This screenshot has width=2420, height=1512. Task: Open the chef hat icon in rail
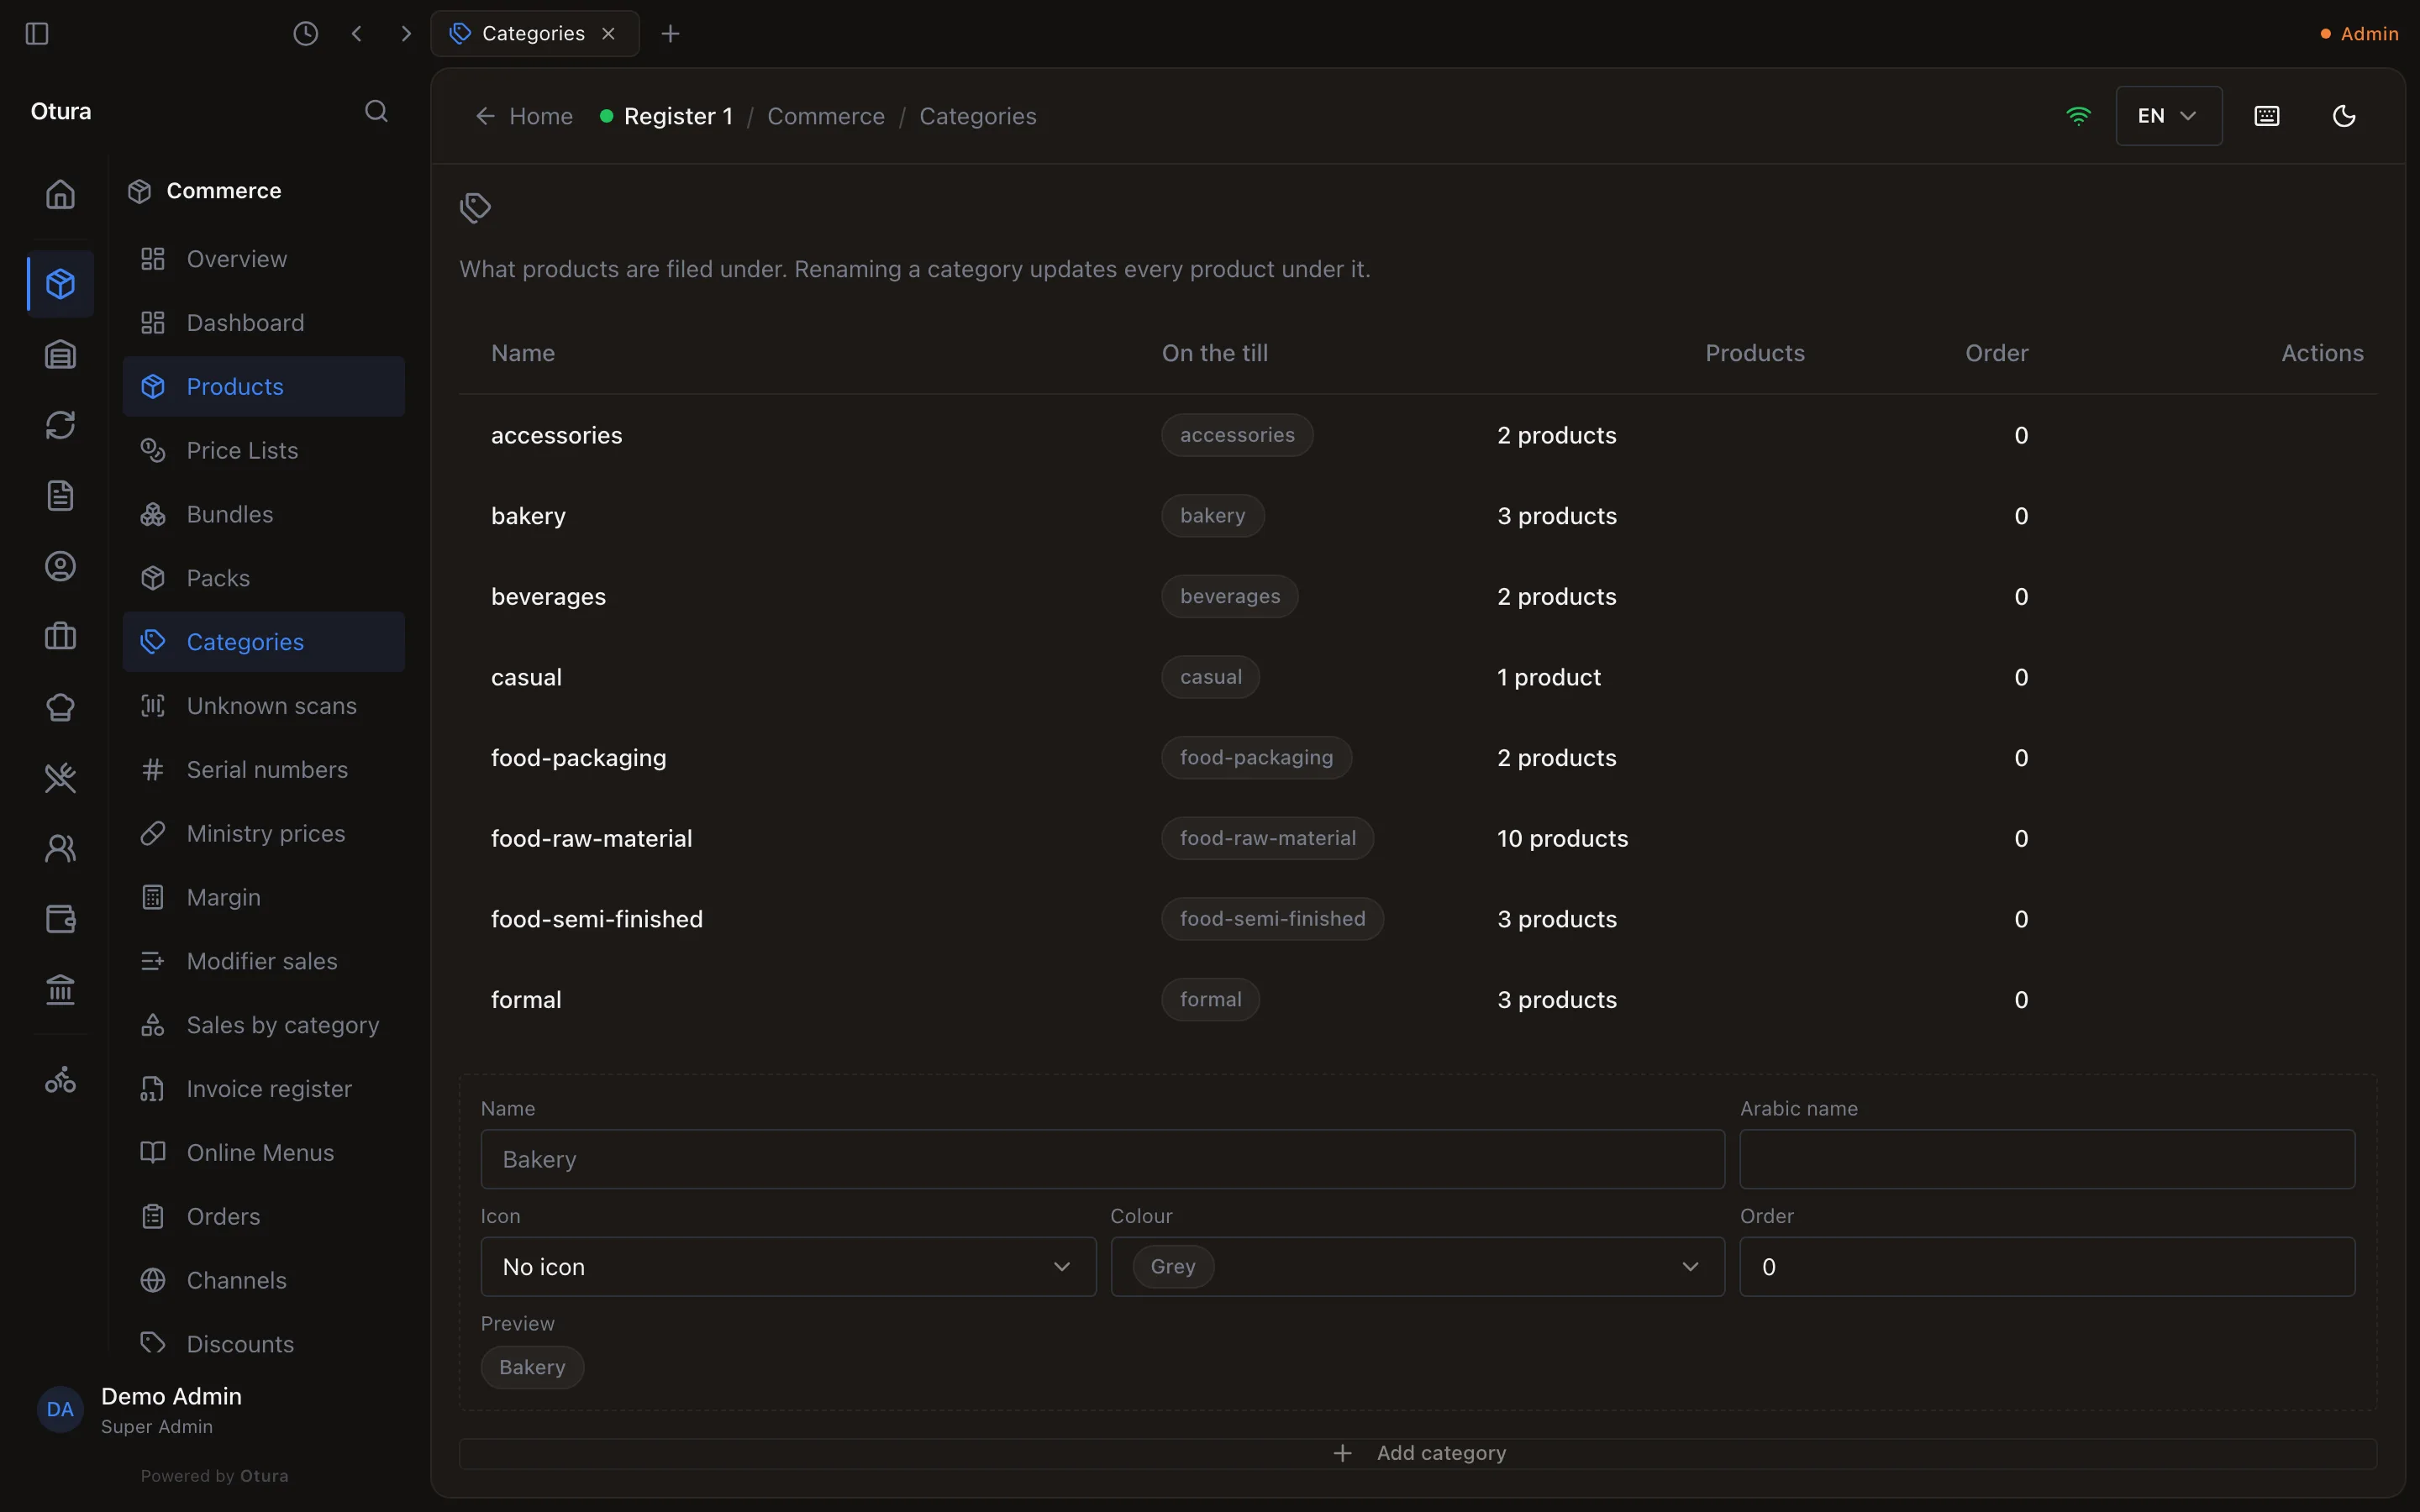coord(61,707)
